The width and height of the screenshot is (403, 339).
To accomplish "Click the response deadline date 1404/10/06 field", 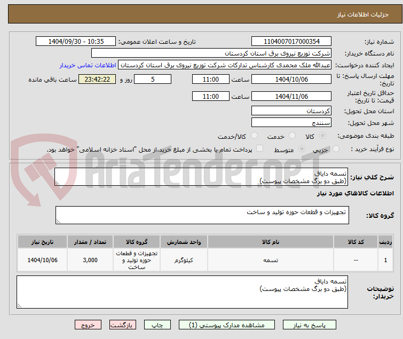I will tap(291, 79).
